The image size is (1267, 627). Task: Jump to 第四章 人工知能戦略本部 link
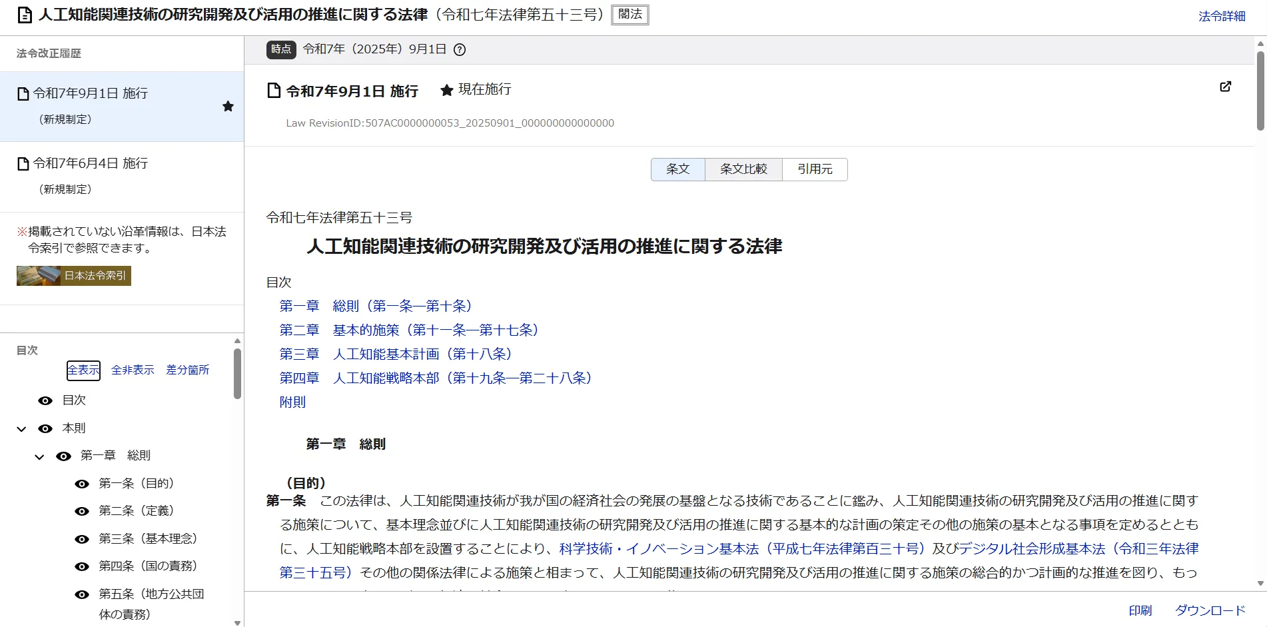[436, 378]
